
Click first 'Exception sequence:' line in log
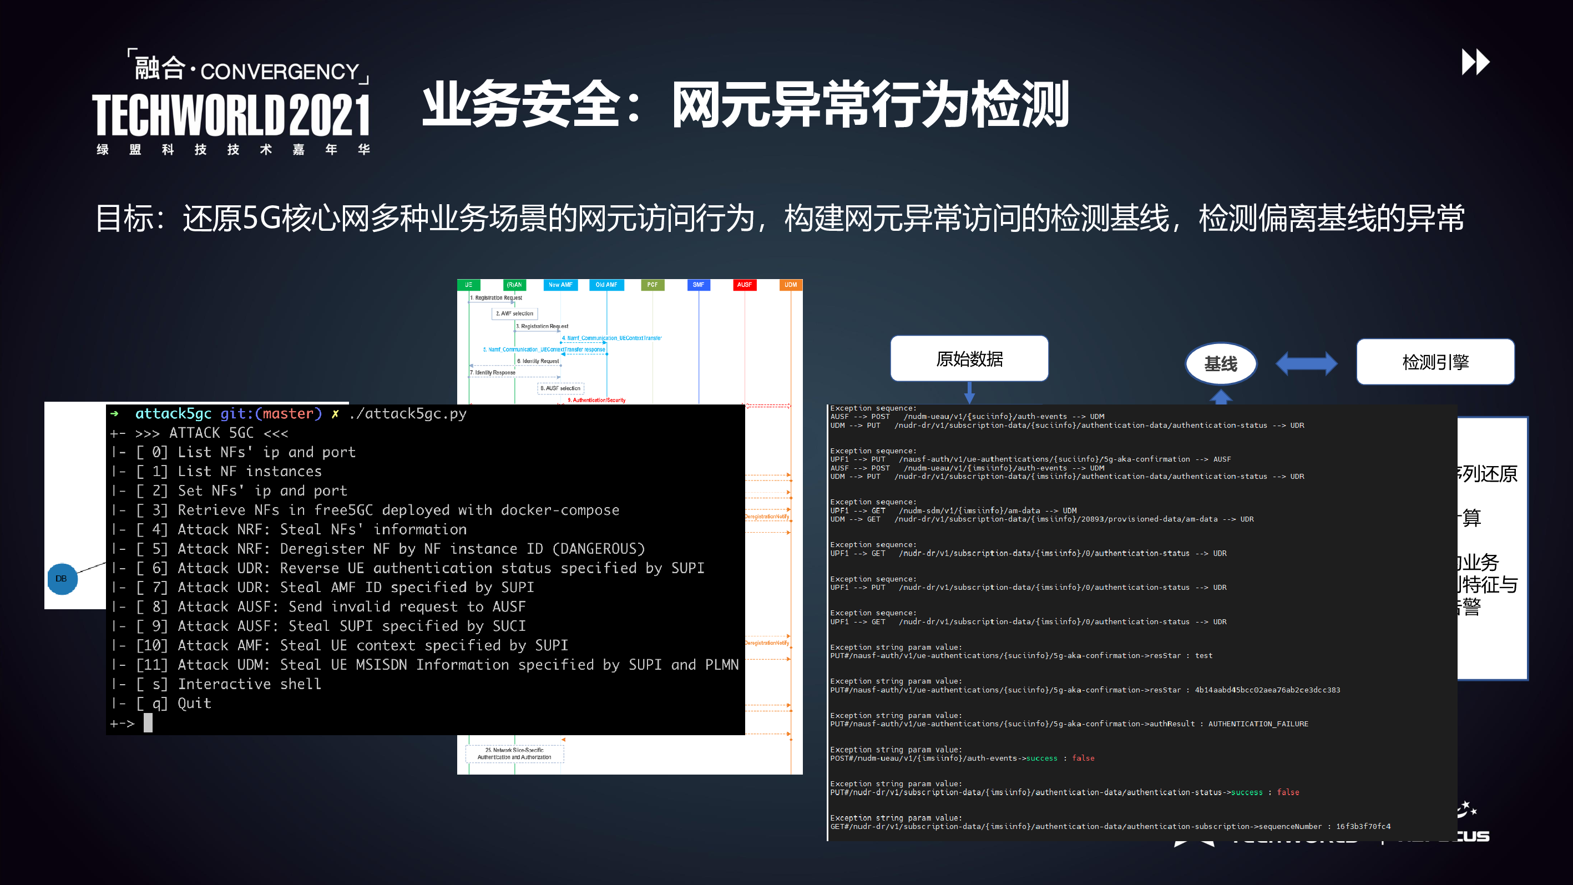point(873,408)
